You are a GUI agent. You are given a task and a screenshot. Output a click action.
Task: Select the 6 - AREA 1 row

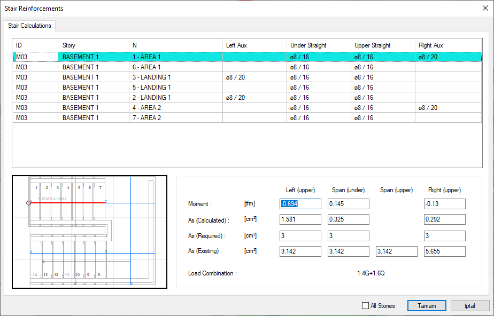coord(146,67)
